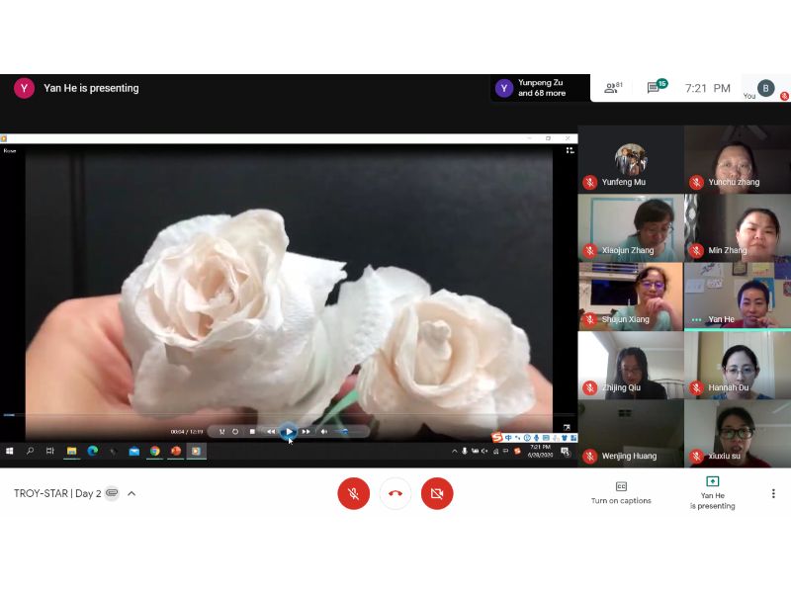Switch to Google Chrome on the taskbar
Viewport: 791px width, 593px height.
[x=155, y=451]
